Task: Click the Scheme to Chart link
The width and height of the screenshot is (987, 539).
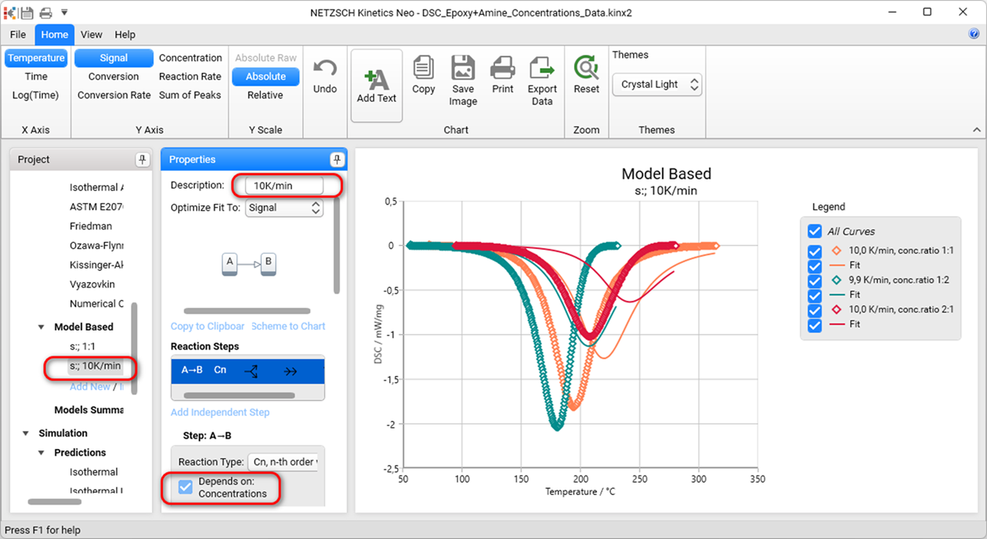Action: pyautogui.click(x=287, y=326)
